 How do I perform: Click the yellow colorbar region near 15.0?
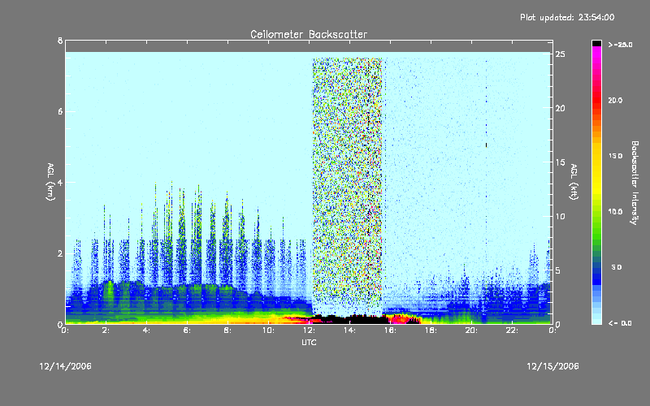596,156
